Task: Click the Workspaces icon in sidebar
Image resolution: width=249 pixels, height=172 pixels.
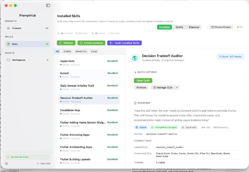Action: coord(8,60)
